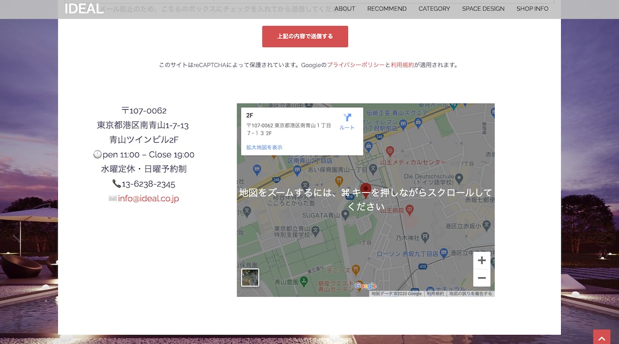The width and height of the screenshot is (619, 344).
Task: Click the 青山ツインビル2F text
Action: coord(144,140)
